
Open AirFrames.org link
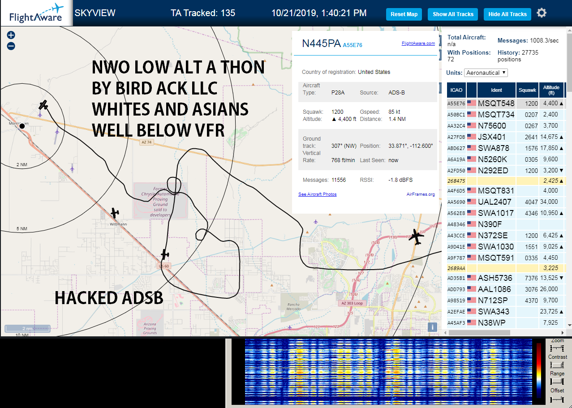tap(421, 194)
